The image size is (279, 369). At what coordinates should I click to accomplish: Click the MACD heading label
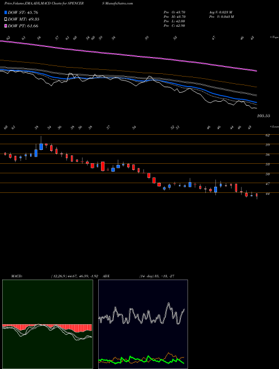[17, 276]
